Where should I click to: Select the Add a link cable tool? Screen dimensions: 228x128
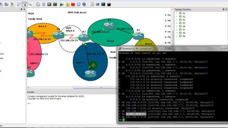30,4
